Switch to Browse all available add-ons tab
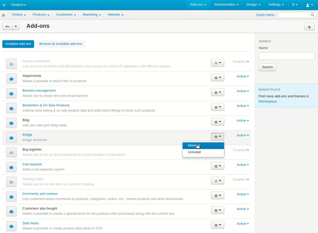Image resolution: width=318 pixels, height=233 pixels. (61, 44)
